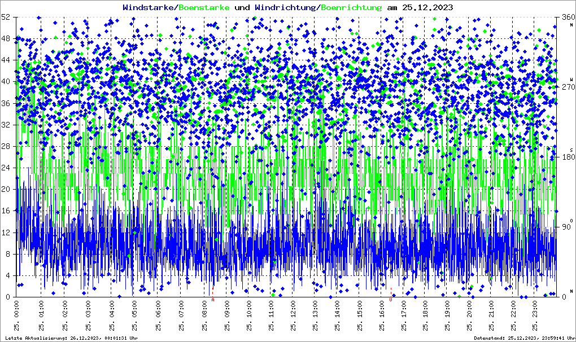This screenshot has height=342, width=576.
Task: Click the date 25.12.2023 in the chart title
Action: tap(427, 7)
